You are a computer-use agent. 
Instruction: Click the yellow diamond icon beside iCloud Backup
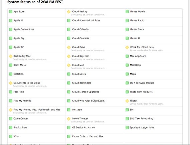(69, 12)
